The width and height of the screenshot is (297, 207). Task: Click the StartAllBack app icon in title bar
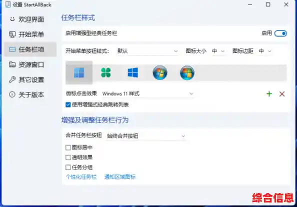(x=8, y=4)
